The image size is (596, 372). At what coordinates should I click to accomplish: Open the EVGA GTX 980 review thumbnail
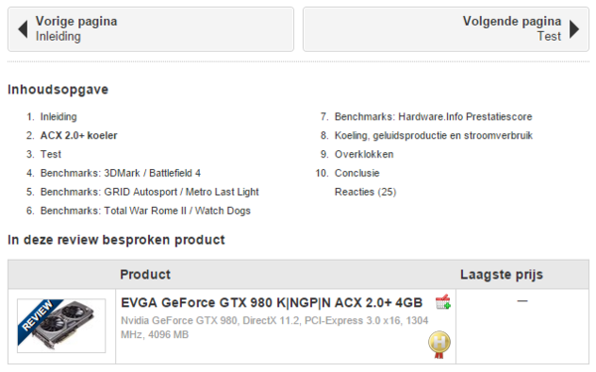click(62, 325)
